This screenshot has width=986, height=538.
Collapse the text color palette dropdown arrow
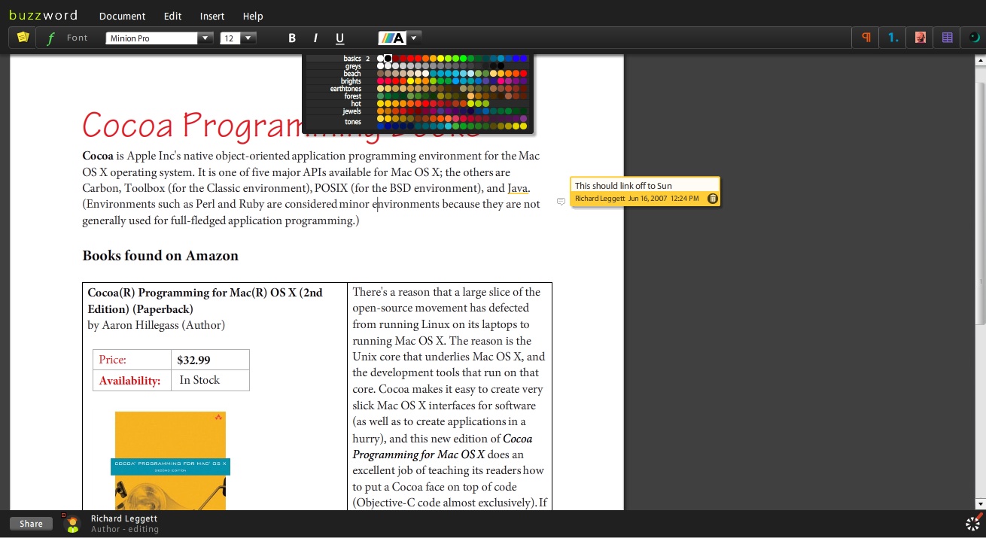[x=414, y=37]
